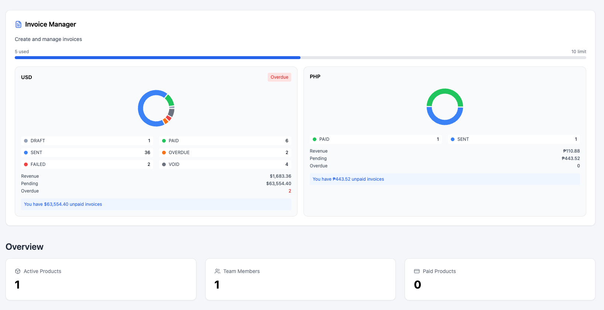Click the Invoice Manager heading

tap(51, 24)
